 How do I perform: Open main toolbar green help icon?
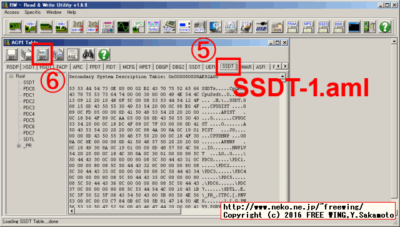[385, 26]
